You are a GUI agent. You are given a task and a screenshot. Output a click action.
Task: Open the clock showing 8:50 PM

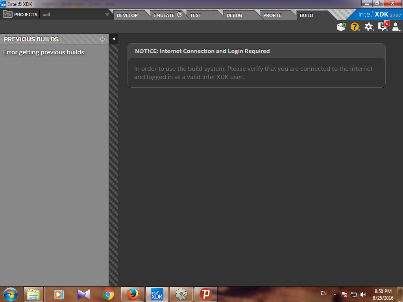(x=383, y=295)
